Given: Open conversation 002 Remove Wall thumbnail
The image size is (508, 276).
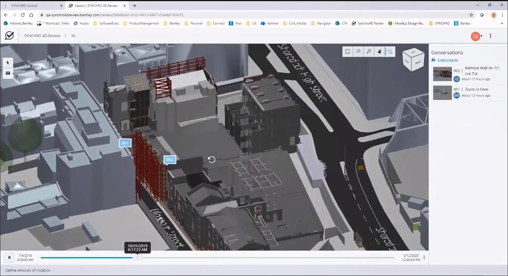Looking at the screenshot, I should pos(442,74).
